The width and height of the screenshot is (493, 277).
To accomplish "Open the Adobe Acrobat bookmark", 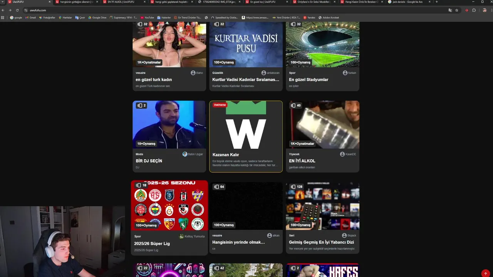I will click(x=329, y=18).
